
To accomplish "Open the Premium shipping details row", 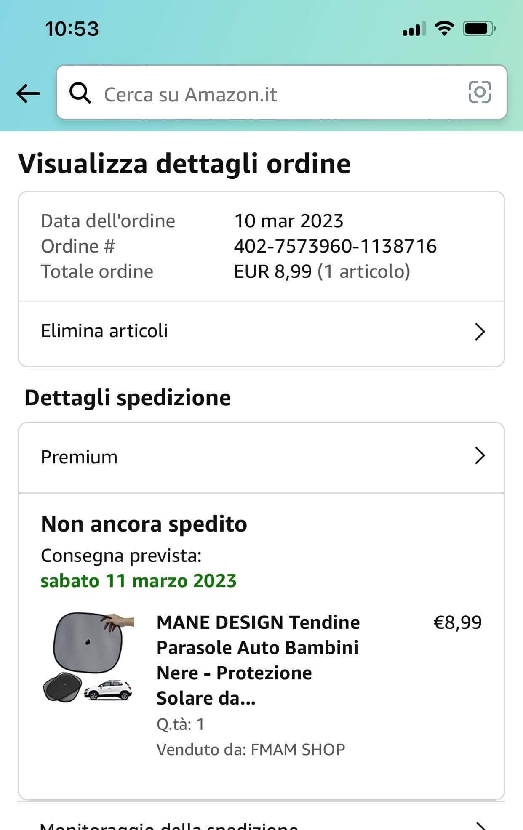I will click(x=261, y=458).
